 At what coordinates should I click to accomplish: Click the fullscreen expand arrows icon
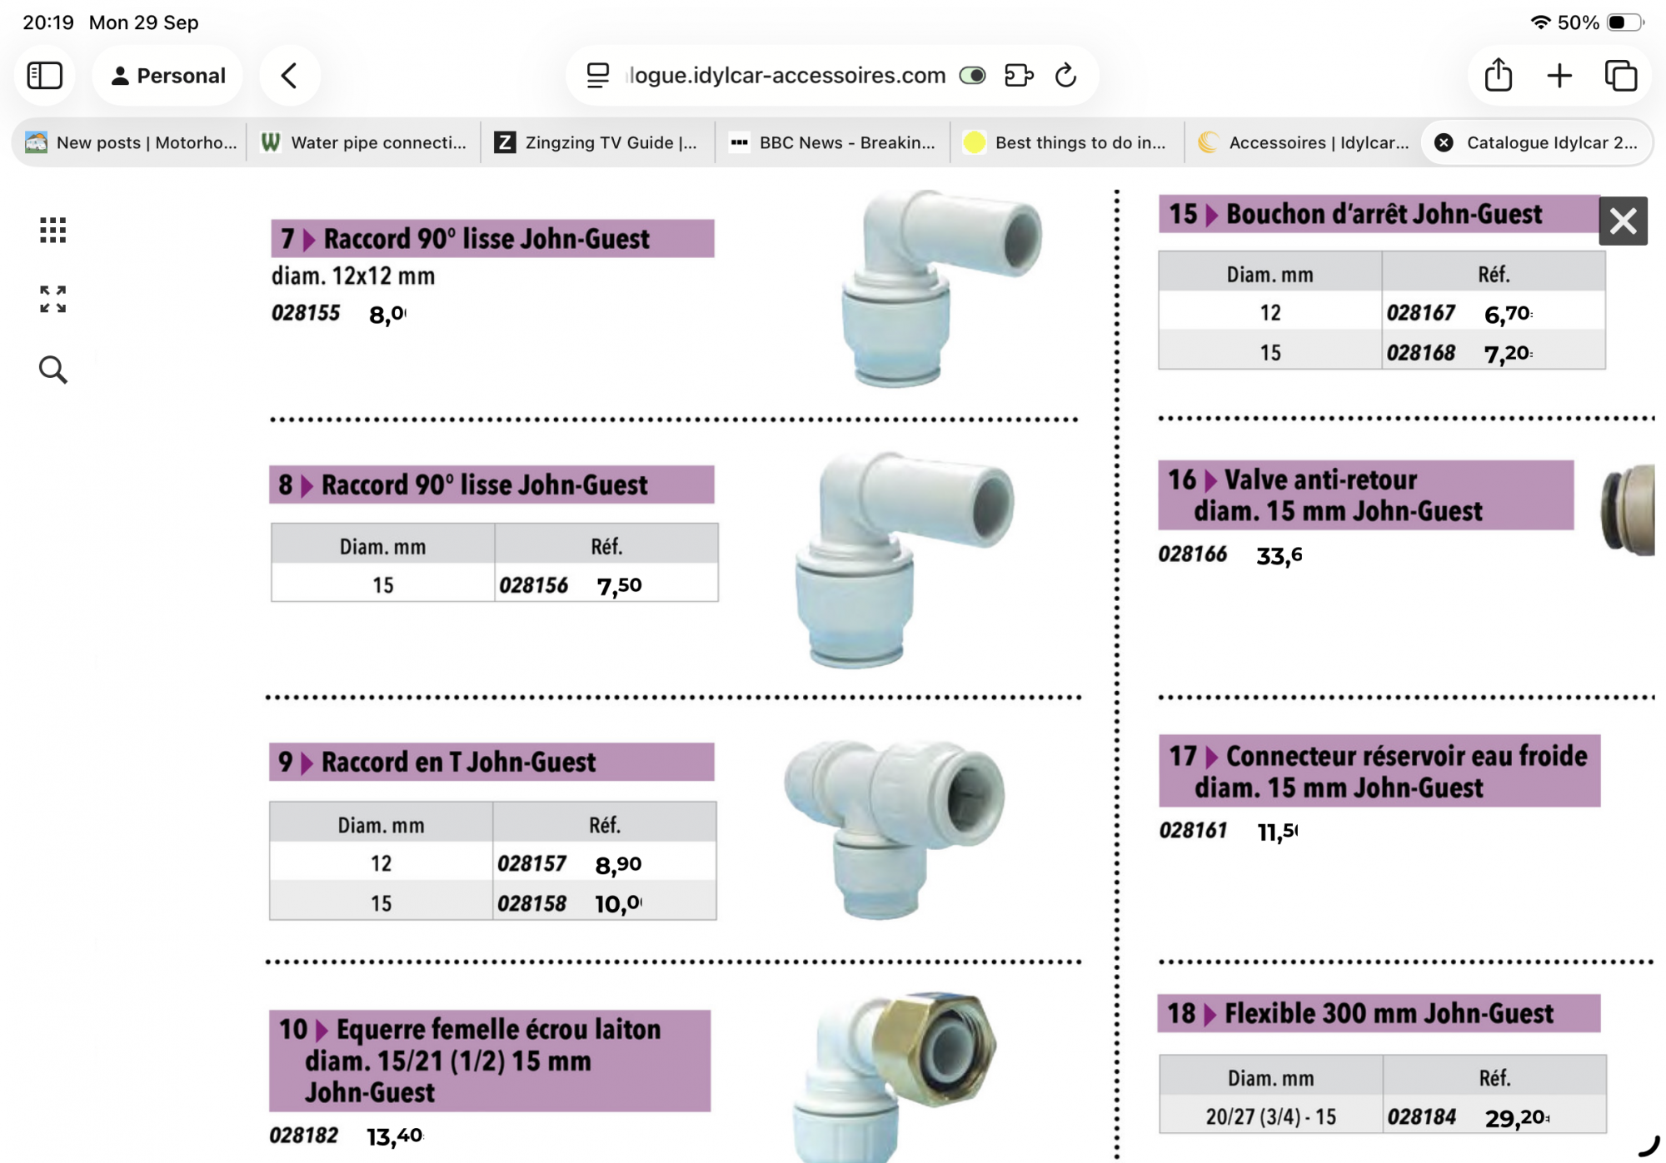(x=52, y=299)
